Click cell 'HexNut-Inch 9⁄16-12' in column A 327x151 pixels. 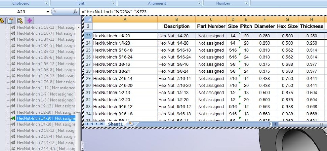[125, 107]
